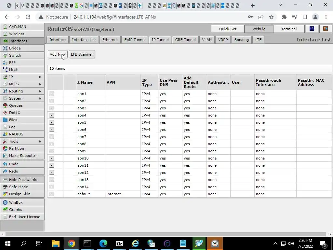Go to PPP settings
The height and width of the screenshot is (250, 333).
click(22, 62)
